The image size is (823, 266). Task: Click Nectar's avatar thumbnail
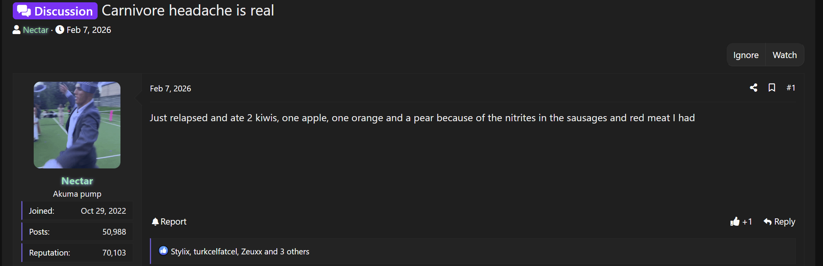point(77,125)
